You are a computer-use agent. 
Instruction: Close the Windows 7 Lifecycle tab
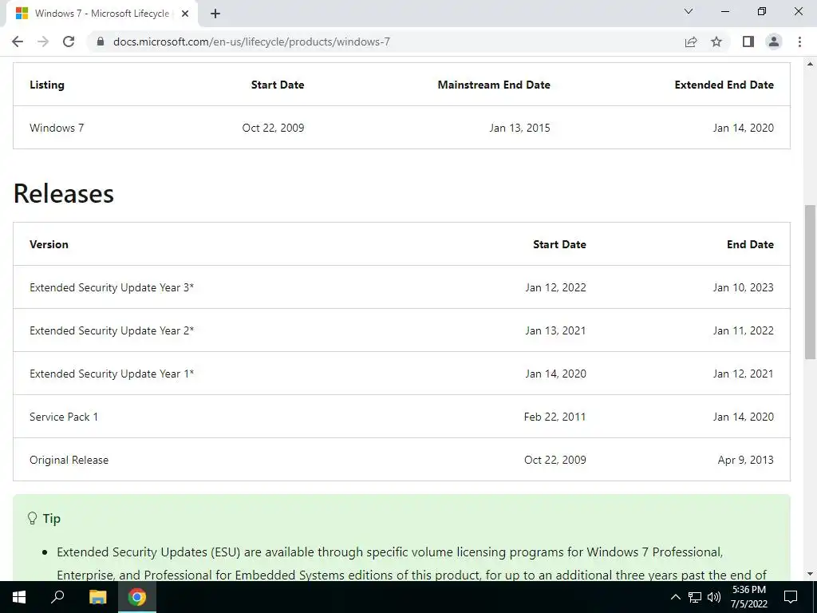tap(185, 14)
